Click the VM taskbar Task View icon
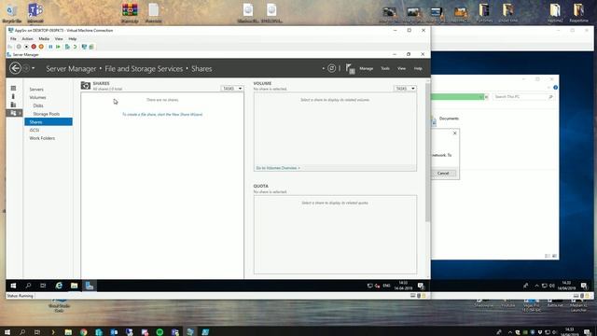597x336 pixels. point(43,286)
